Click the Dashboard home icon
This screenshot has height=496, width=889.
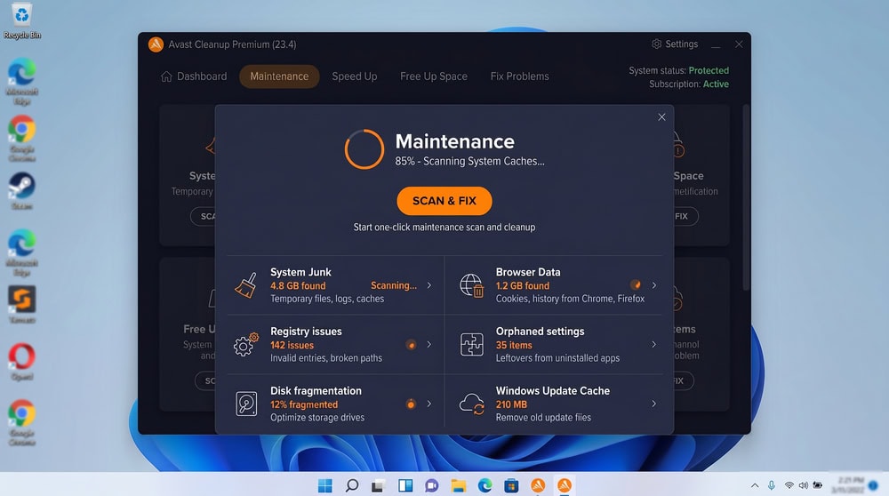pyautogui.click(x=166, y=76)
